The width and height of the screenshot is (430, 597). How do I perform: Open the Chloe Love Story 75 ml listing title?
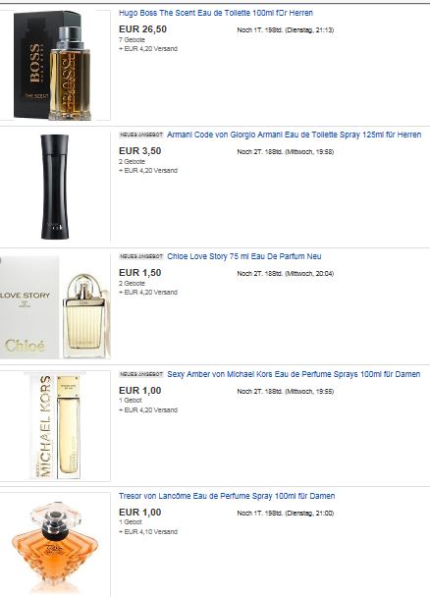click(x=243, y=256)
